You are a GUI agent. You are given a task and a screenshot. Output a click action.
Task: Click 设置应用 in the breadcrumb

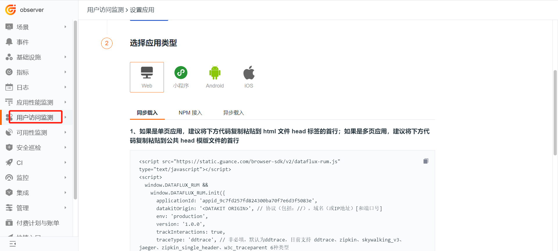[142, 10]
